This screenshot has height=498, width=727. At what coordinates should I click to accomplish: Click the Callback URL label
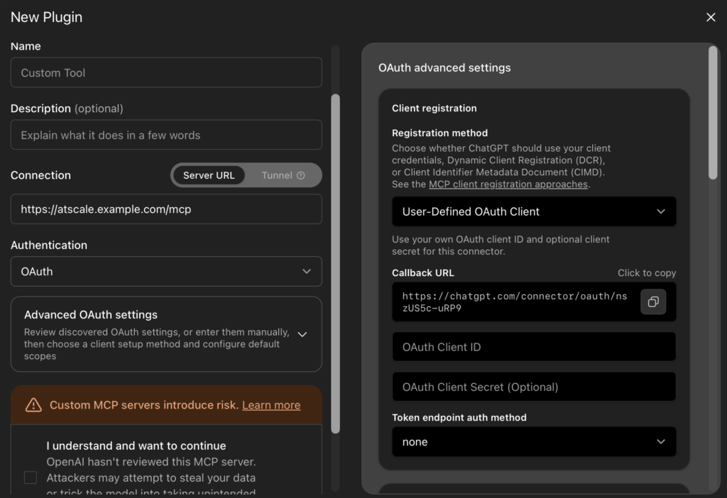(x=423, y=273)
